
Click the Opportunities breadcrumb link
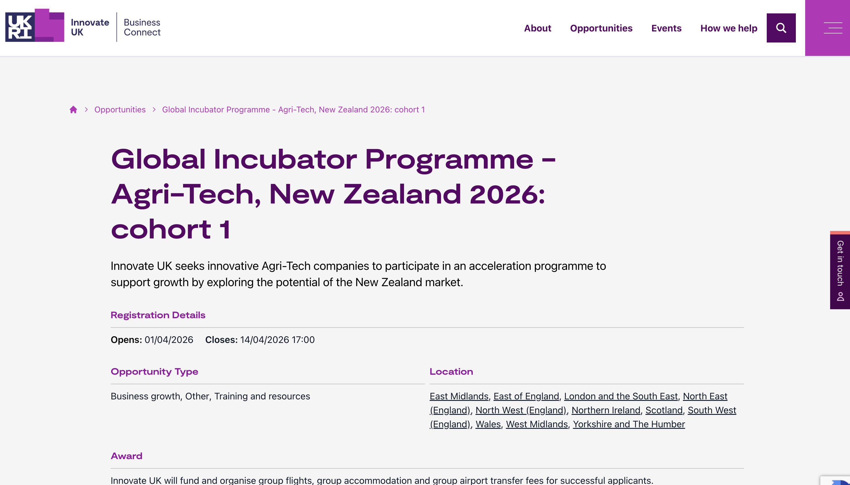tap(120, 109)
